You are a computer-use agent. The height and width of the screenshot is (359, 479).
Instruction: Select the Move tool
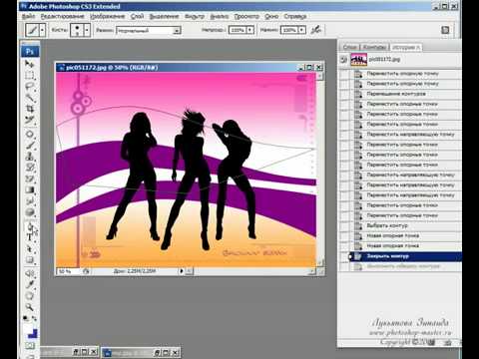pyautogui.click(x=30, y=64)
